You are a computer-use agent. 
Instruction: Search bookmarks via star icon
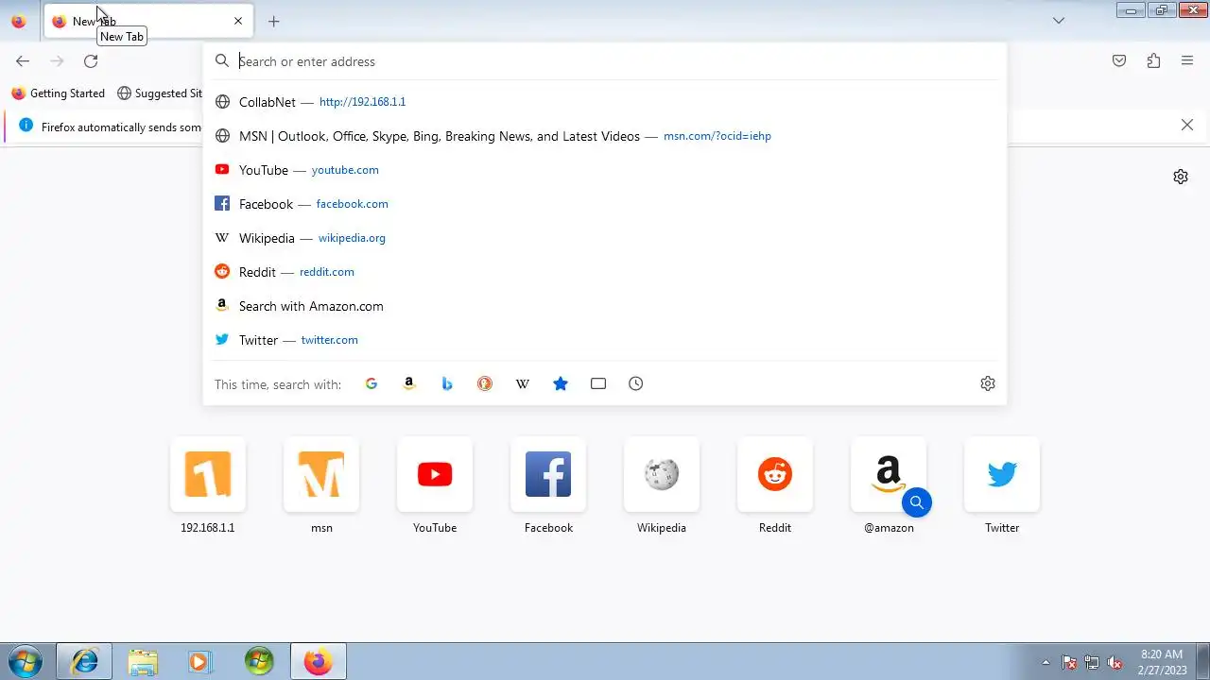click(561, 383)
